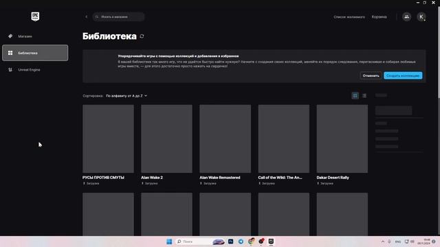The width and height of the screenshot is (440, 247).
Task: Click the status under Alan Wake Remastered
Action: pos(208,183)
